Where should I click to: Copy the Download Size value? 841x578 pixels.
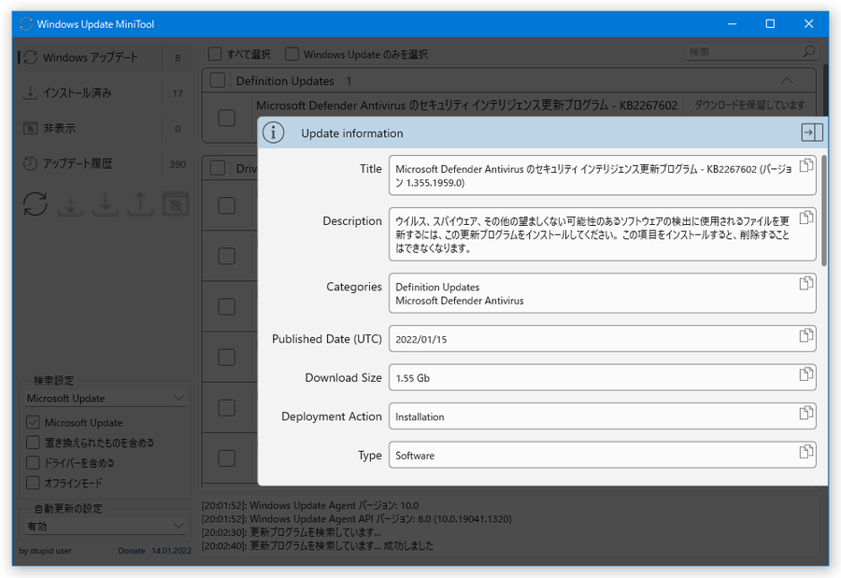(805, 374)
